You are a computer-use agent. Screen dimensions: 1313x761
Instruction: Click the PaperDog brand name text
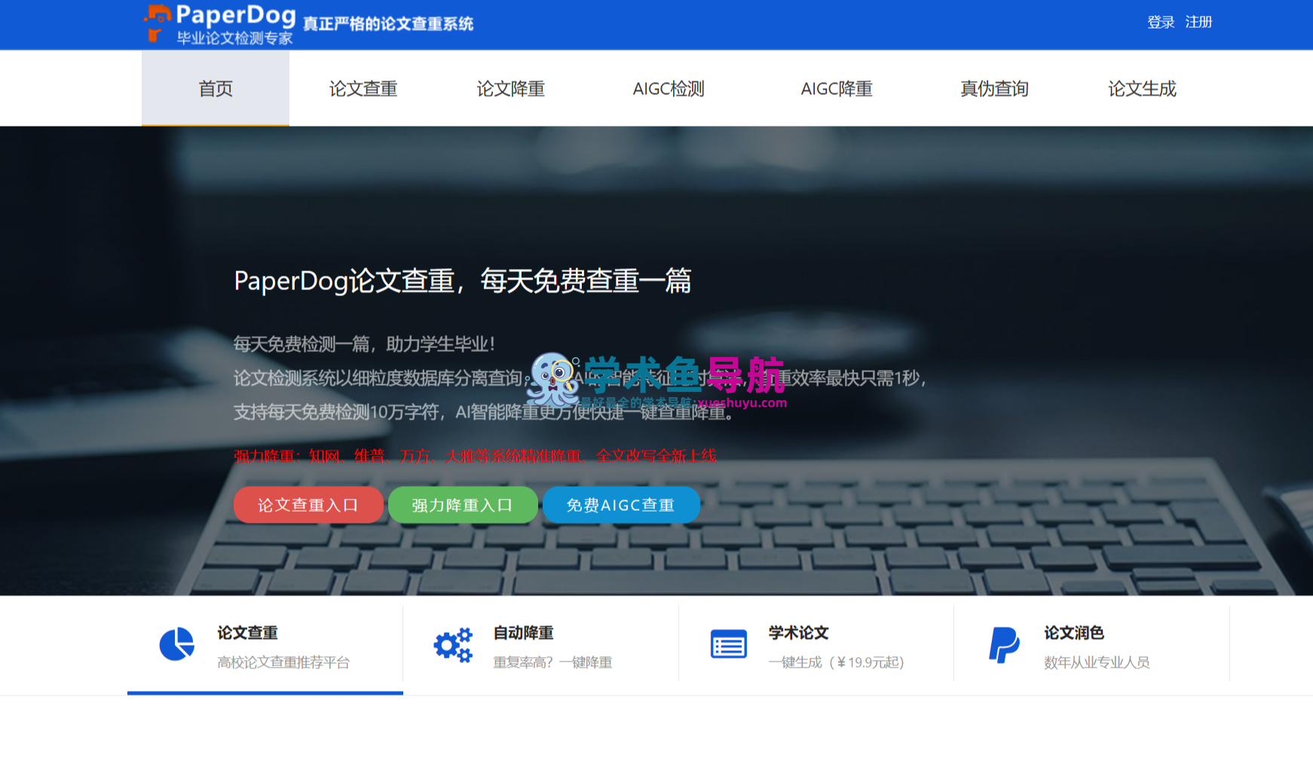tap(236, 14)
